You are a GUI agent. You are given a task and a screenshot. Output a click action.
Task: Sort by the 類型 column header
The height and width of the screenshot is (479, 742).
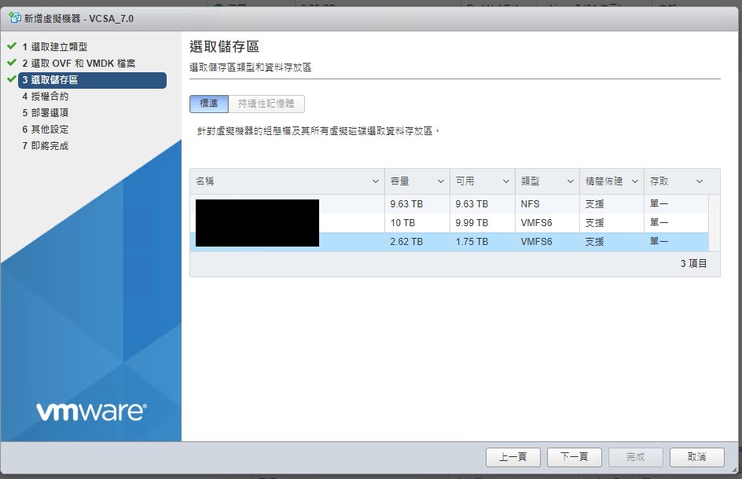[x=530, y=181]
